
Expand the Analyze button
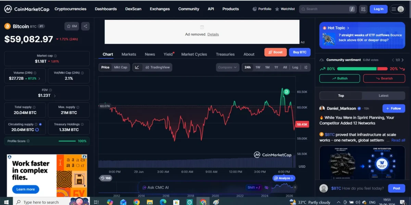pos(284,178)
